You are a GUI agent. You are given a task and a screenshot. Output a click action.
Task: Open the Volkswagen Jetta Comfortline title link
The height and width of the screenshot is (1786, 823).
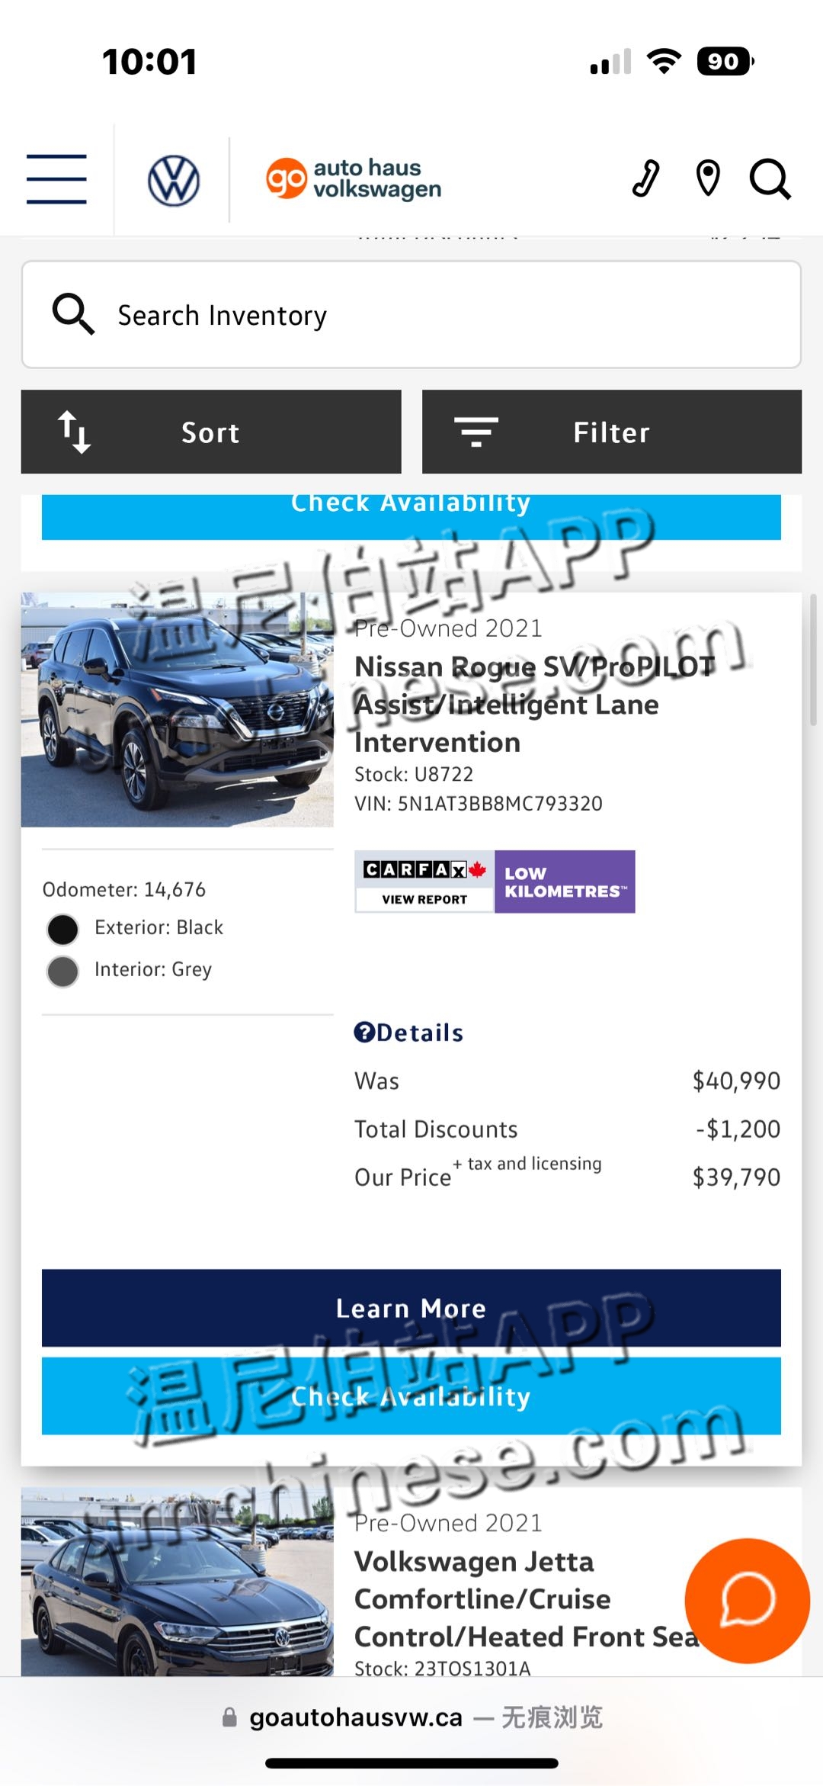pos(526,1598)
